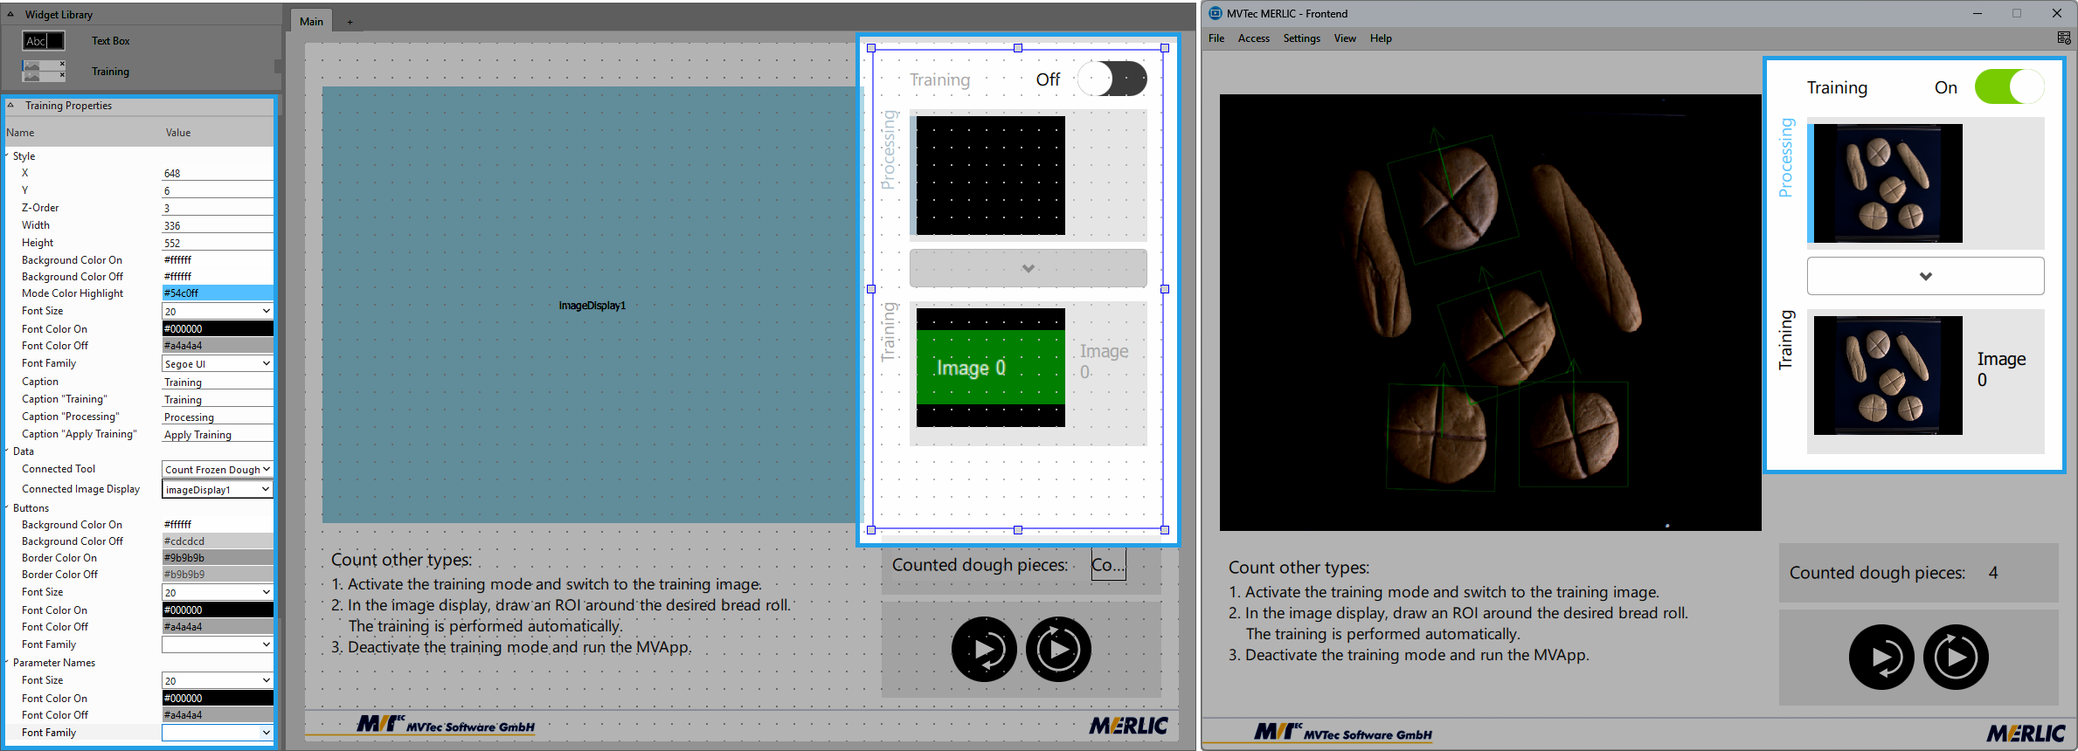2078x751 pixels.
Task: Click the Training Off toggle on designer canvas
Action: coord(1112,79)
